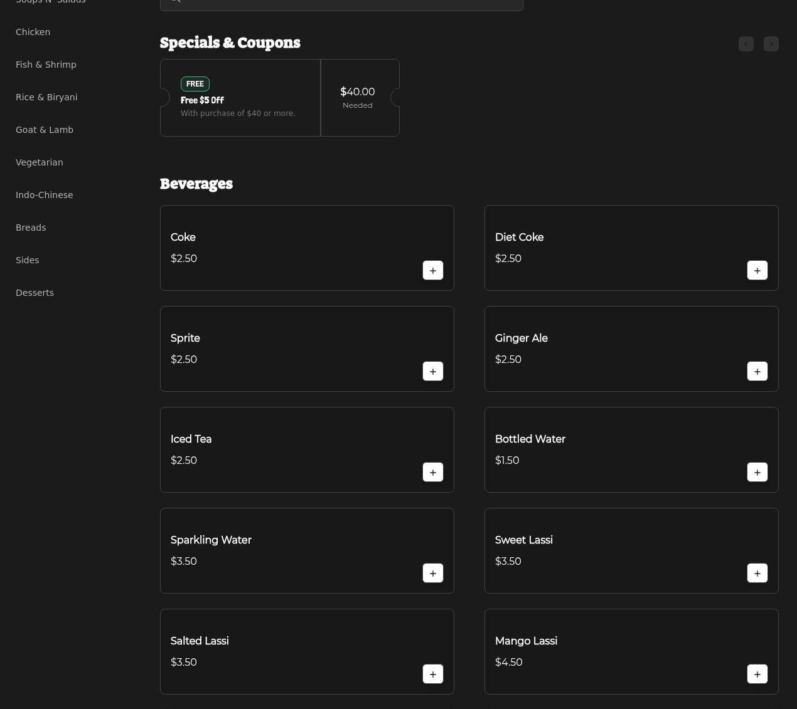Go to Chicken menu category

pos(33,32)
